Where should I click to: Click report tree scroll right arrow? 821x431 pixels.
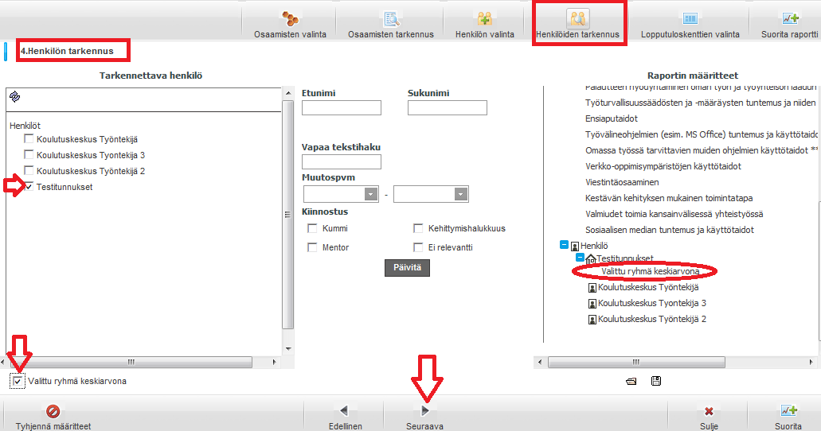click(811, 362)
